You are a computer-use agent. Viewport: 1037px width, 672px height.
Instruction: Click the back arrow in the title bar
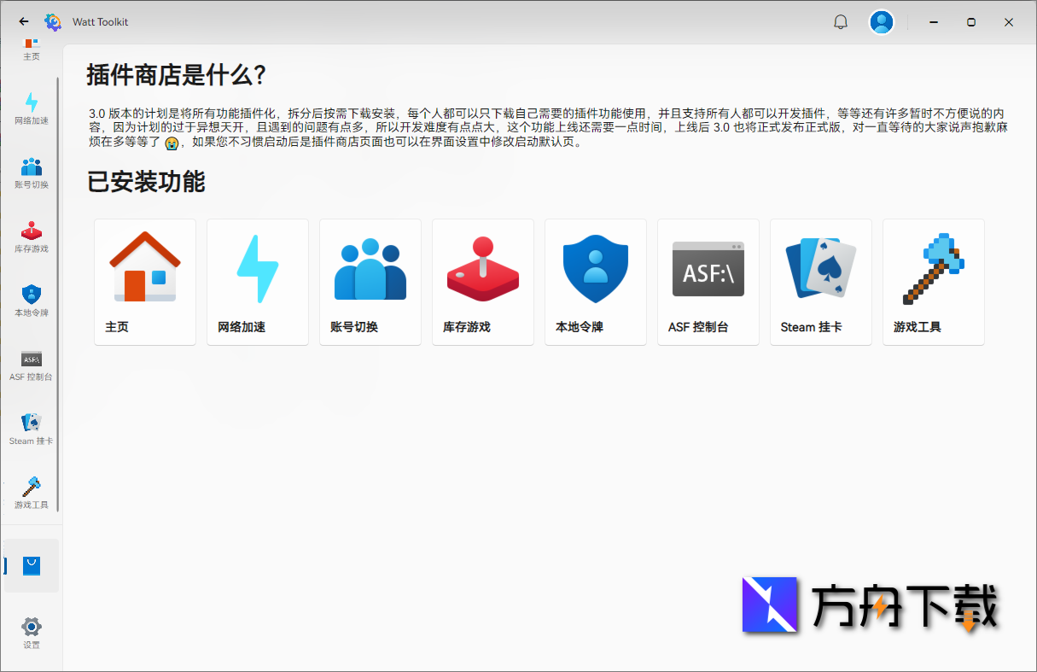pos(22,21)
